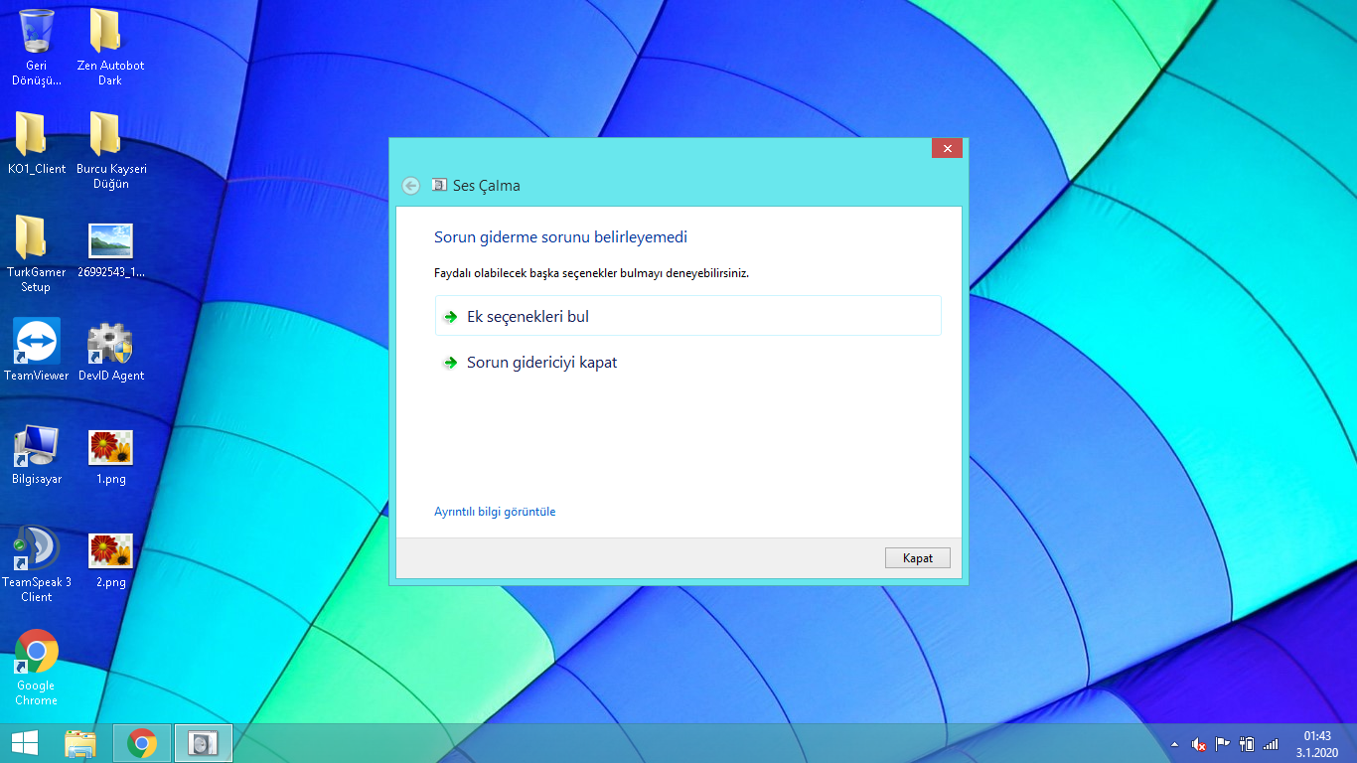Choose Sorun gidericiyi kapat

(x=687, y=363)
